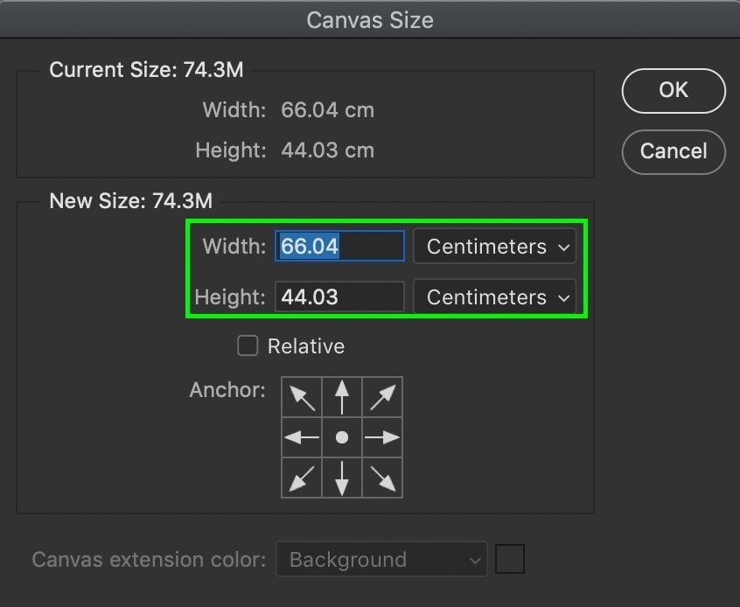Click the canvas extension color swatch
This screenshot has width=740, height=607.
(510, 558)
